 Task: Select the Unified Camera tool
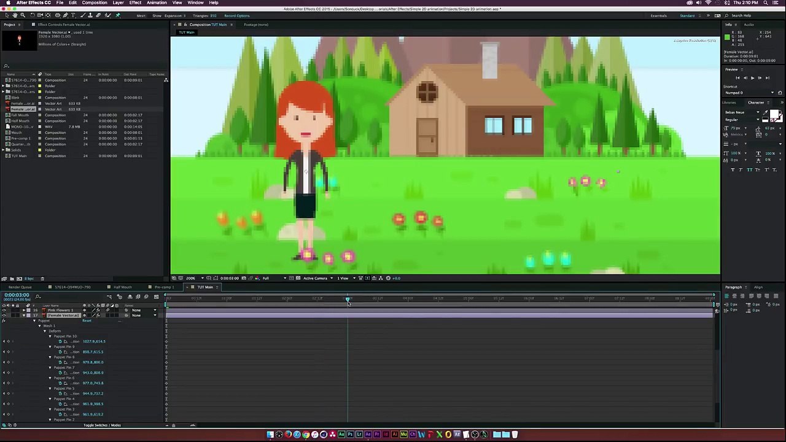point(40,15)
